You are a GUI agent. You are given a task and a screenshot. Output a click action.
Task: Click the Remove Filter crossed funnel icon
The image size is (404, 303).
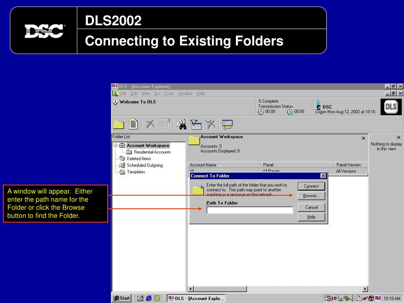[211, 124]
